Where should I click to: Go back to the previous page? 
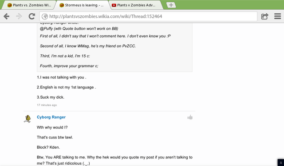click(x=7, y=16)
